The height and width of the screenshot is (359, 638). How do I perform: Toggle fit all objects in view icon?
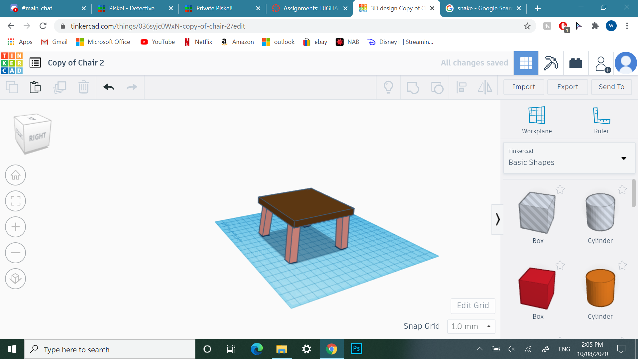[x=15, y=201]
